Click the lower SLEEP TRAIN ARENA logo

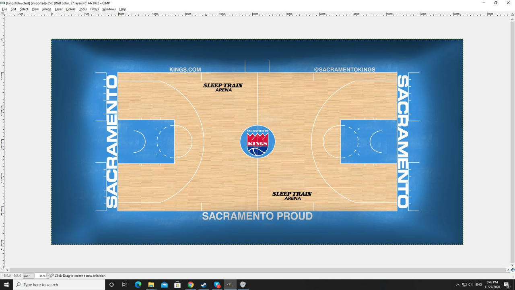tap(292, 196)
